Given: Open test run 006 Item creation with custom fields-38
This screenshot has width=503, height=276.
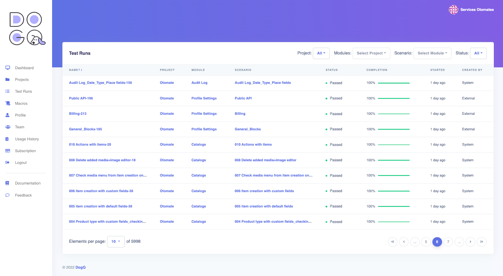Looking at the screenshot, I should [101, 191].
